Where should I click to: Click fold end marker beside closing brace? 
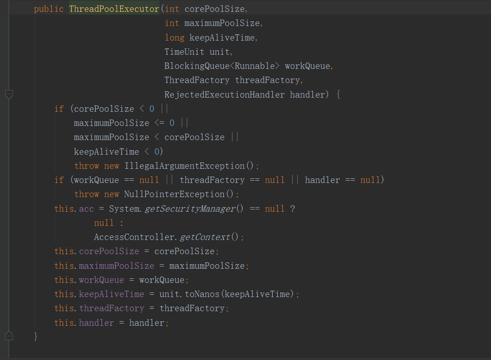point(9,336)
